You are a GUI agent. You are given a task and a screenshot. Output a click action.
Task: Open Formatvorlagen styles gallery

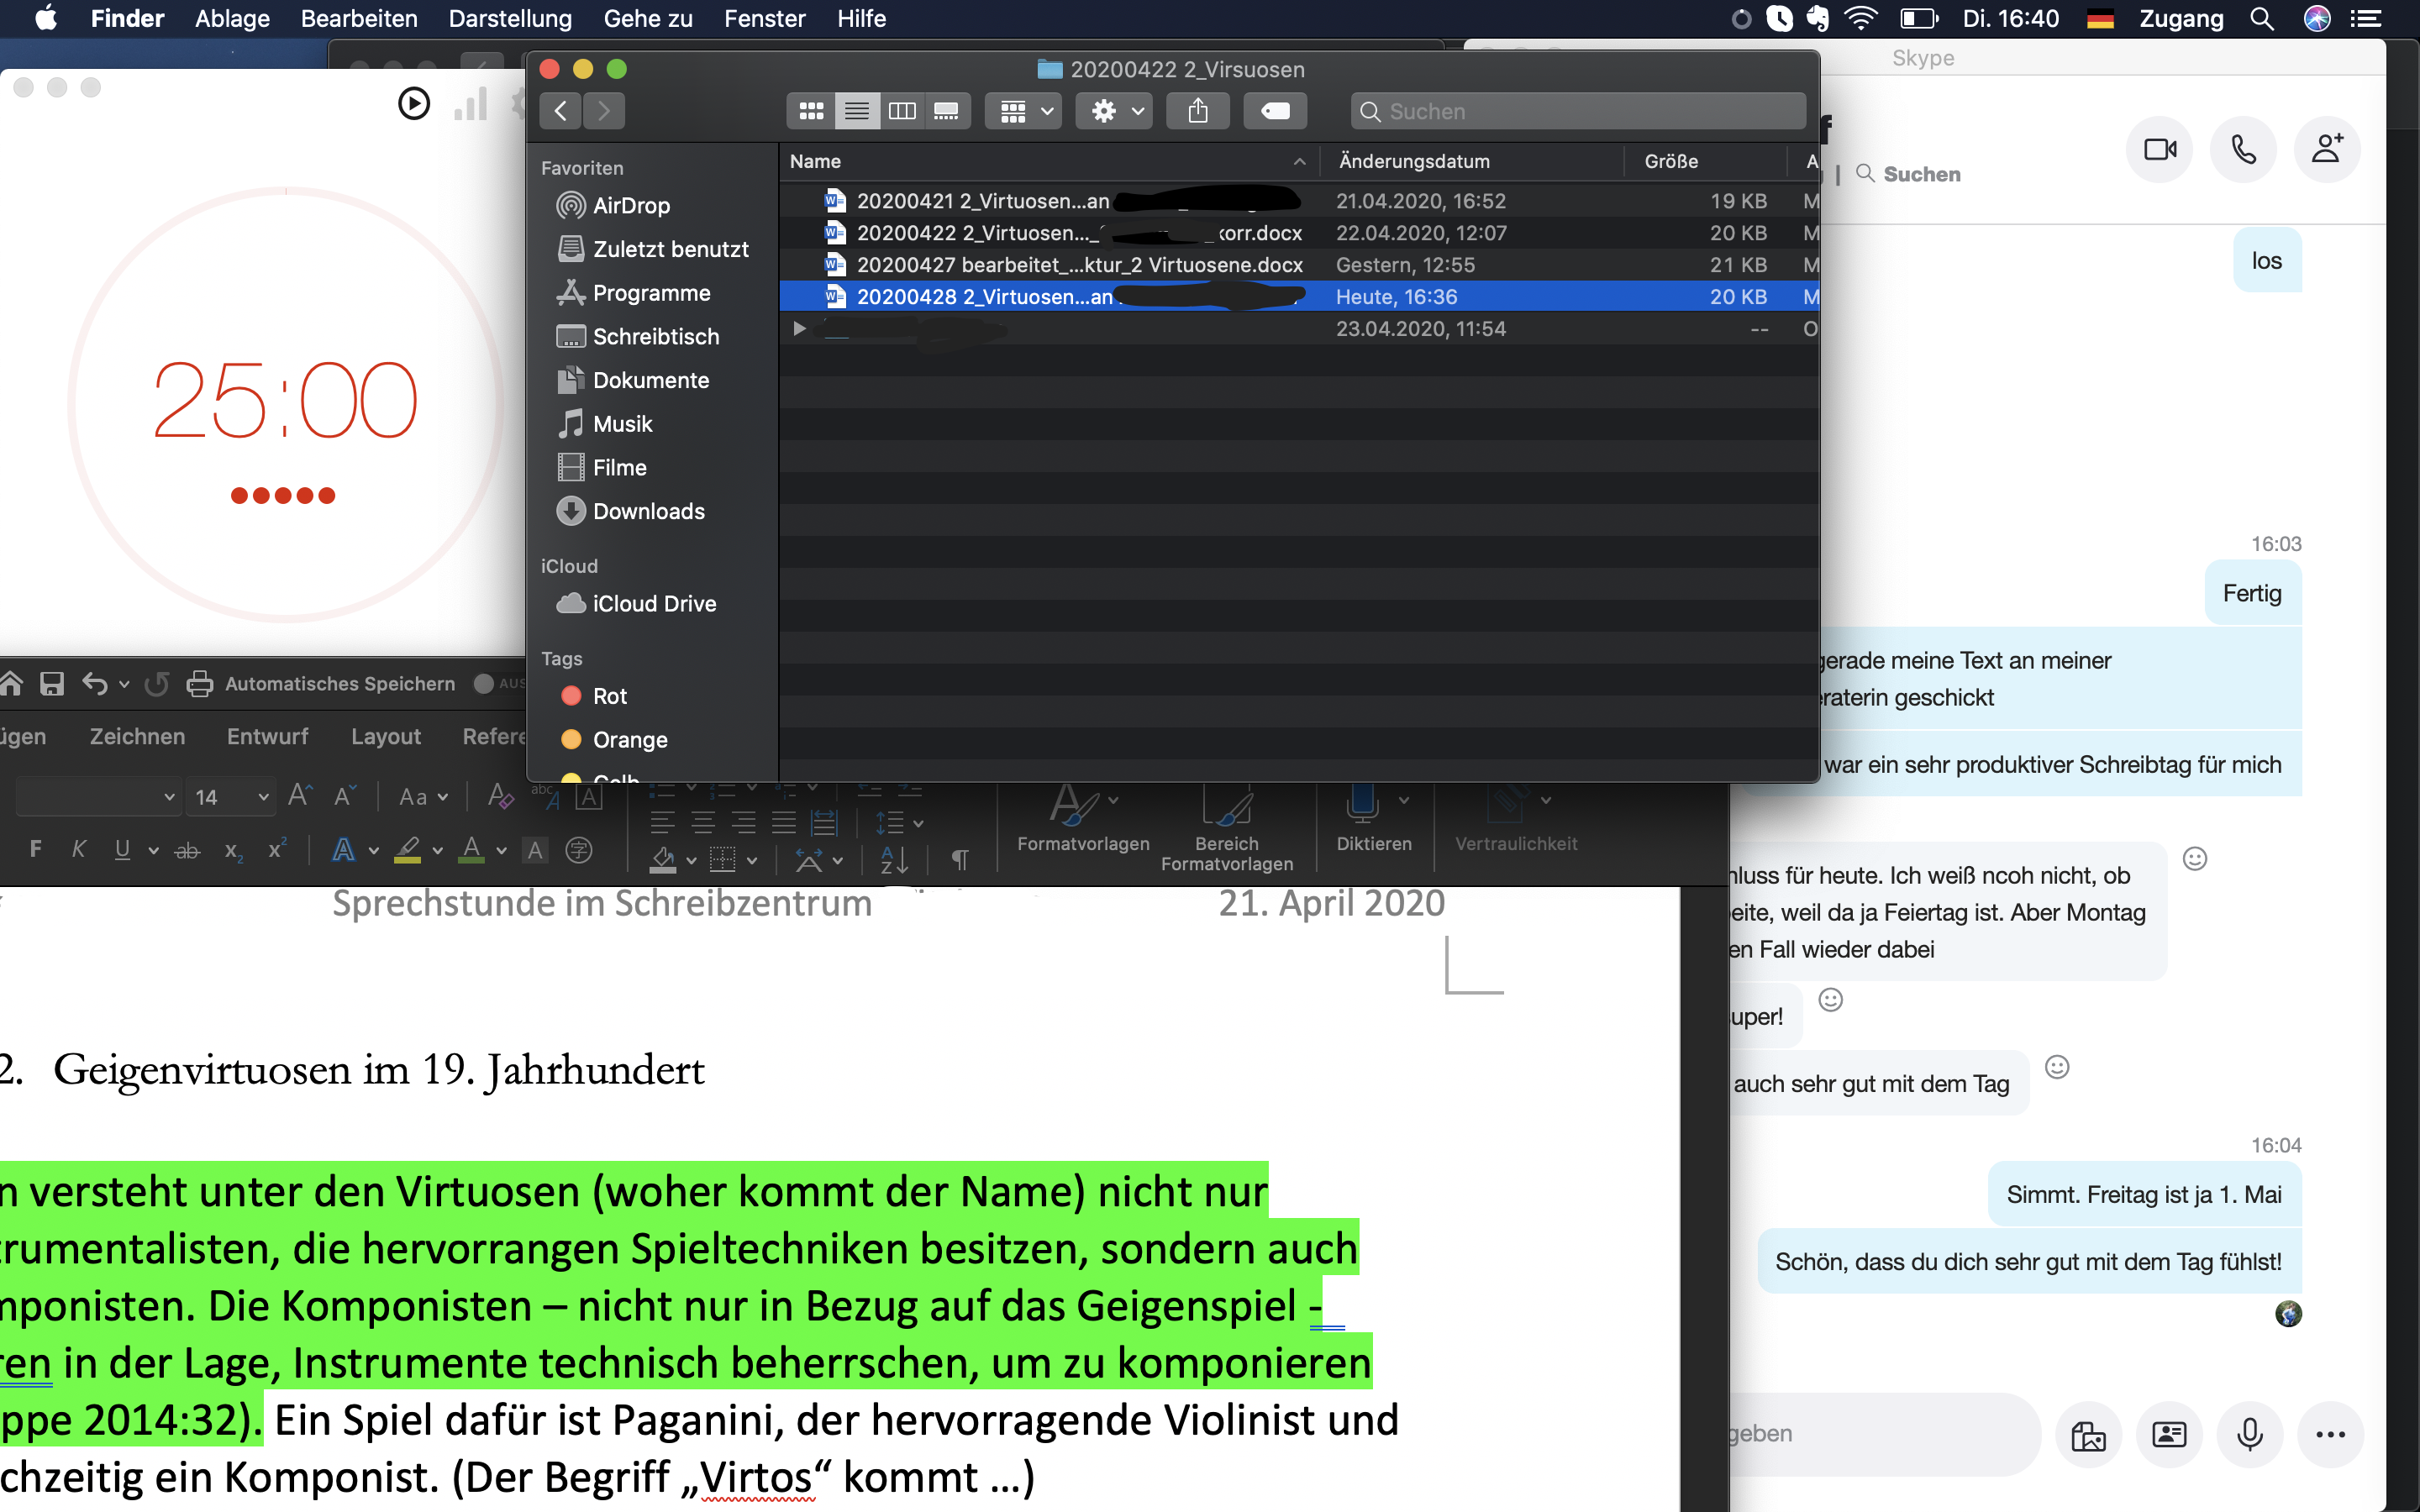pos(1083,819)
